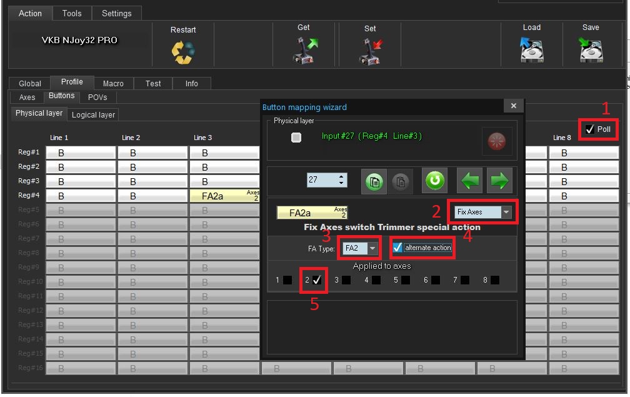Click the Save profile disk icon
Image resolution: width=630 pixels, height=397 pixels.
click(591, 49)
